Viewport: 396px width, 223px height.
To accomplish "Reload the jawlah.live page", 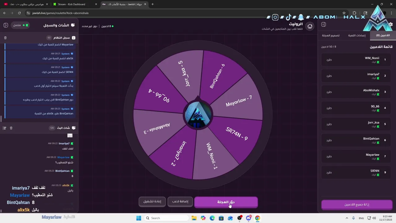I will coord(19,13).
